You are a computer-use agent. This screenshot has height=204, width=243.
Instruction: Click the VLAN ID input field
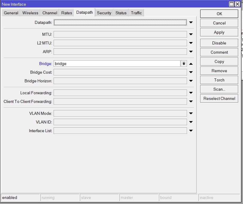pyautogui.click(x=120, y=122)
